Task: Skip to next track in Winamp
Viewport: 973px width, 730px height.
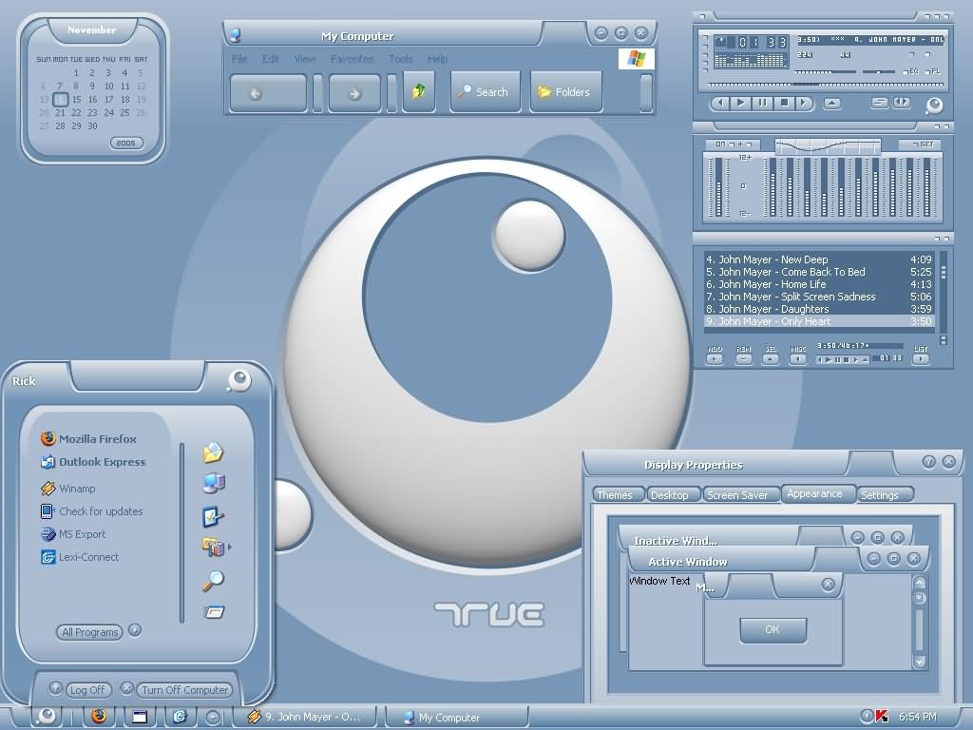Action: 804,103
